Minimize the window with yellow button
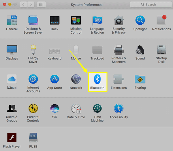173x151 pixels. (x=10, y=4)
